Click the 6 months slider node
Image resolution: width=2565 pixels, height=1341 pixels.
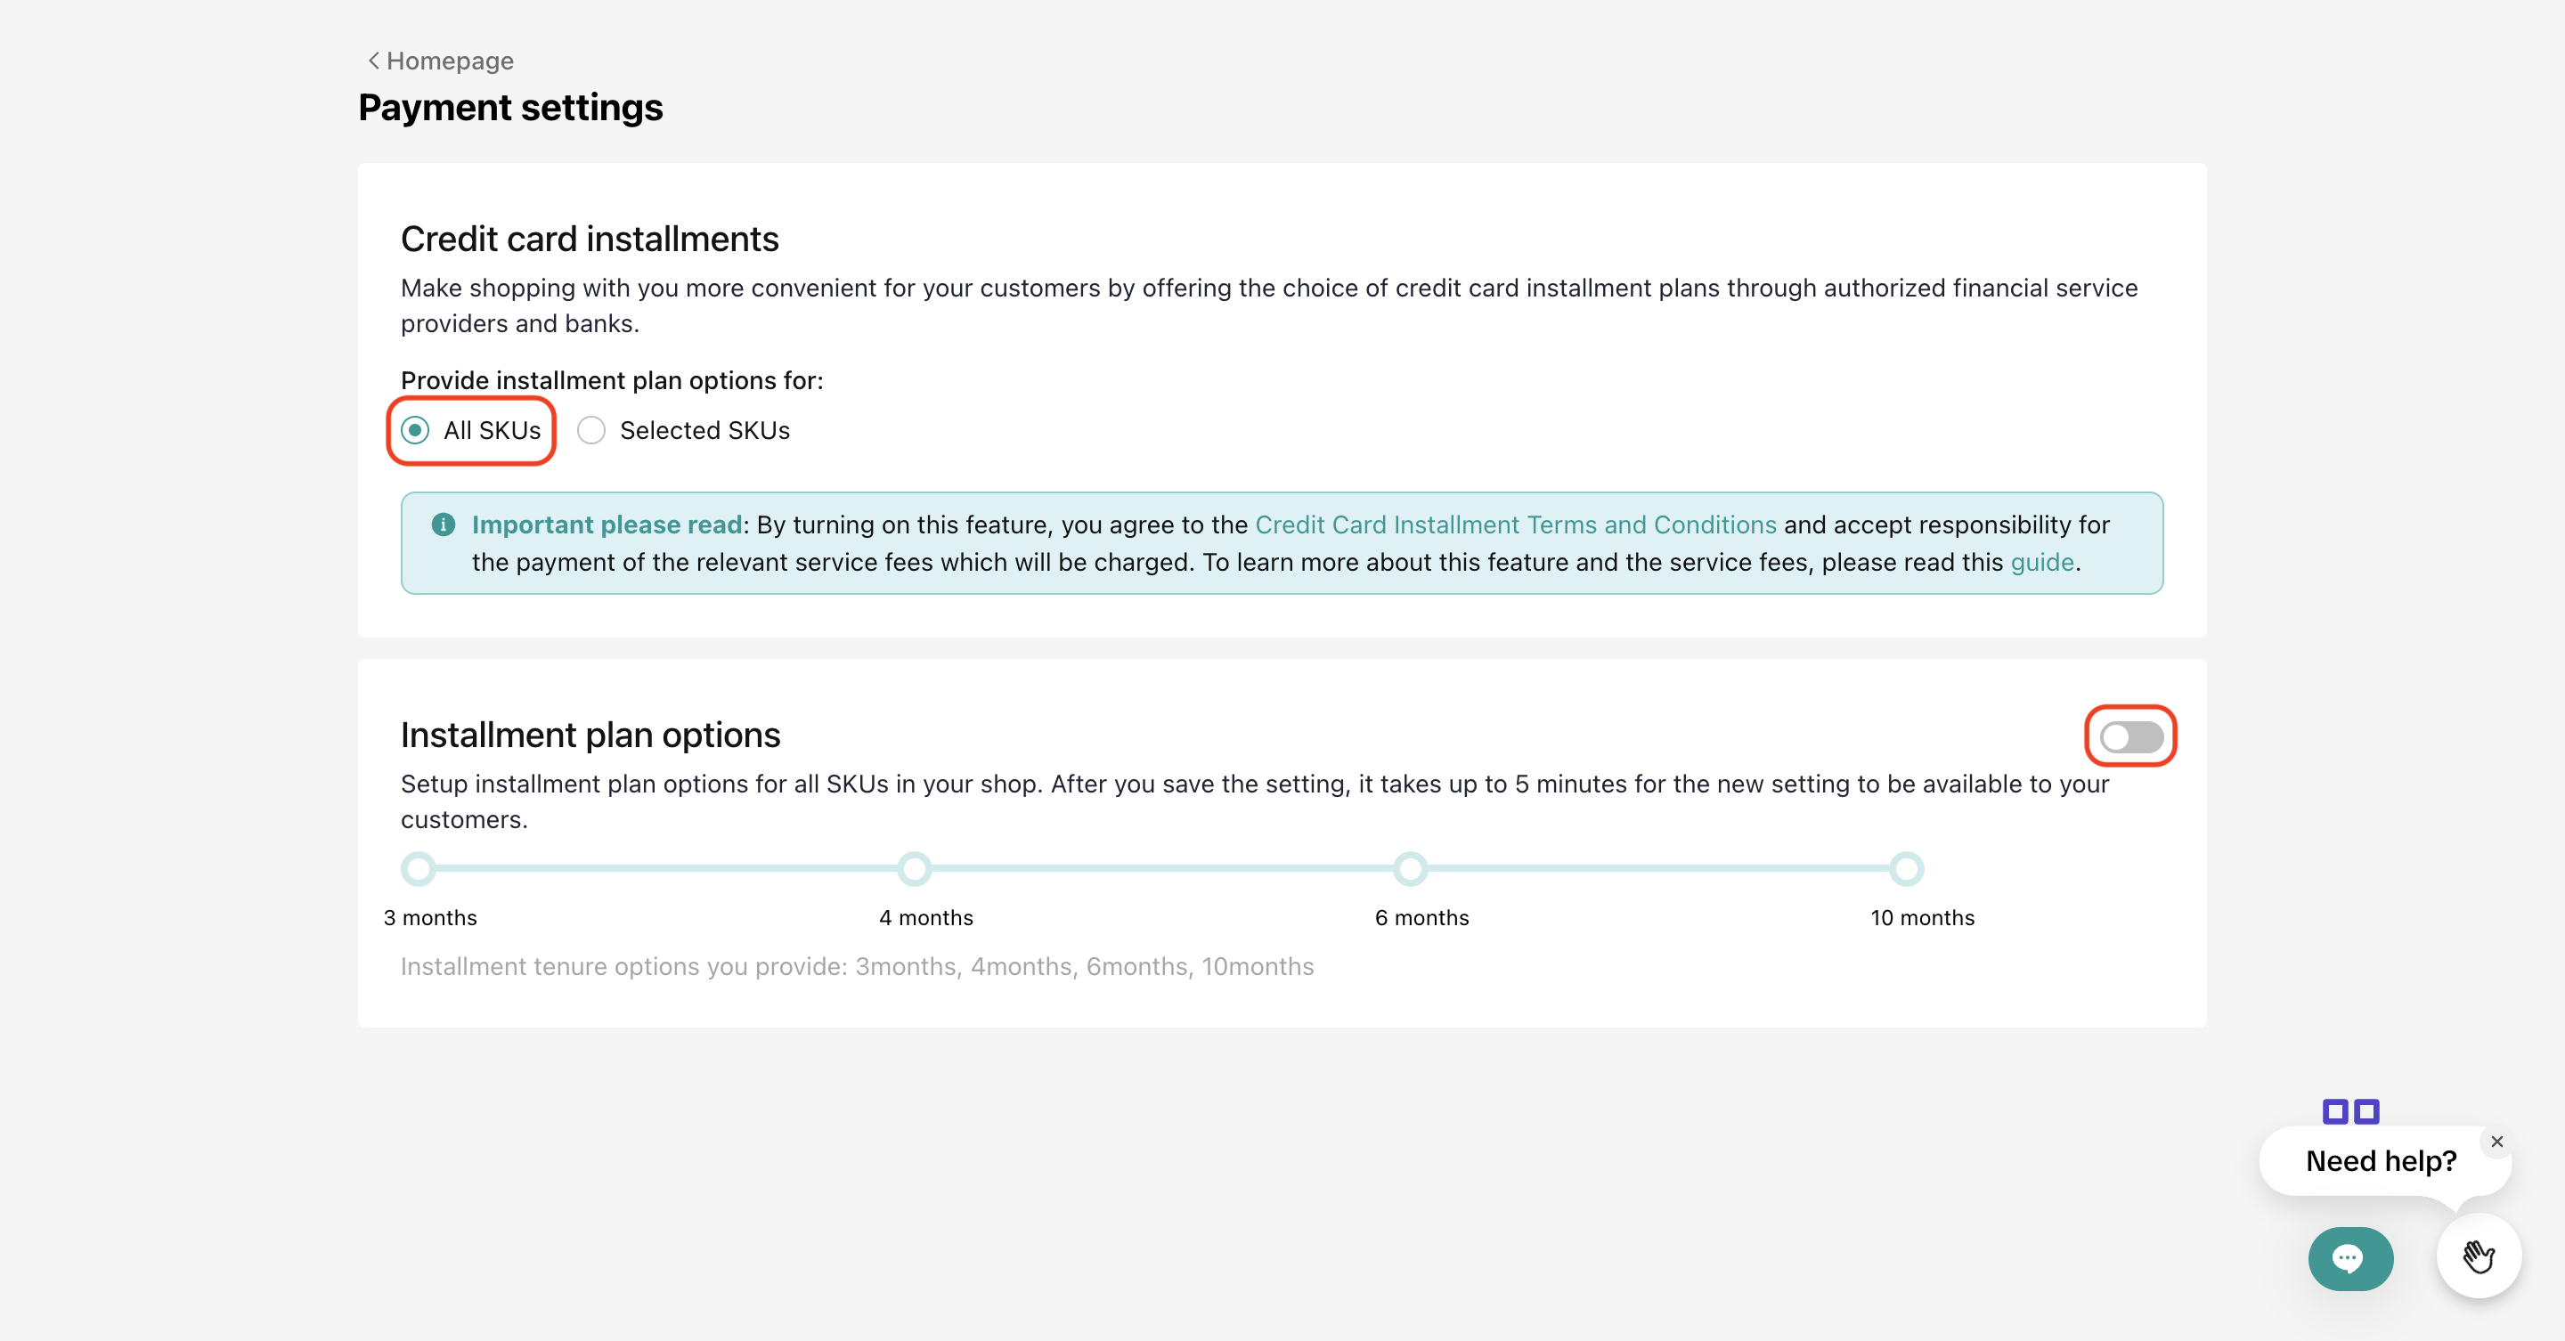point(1410,868)
